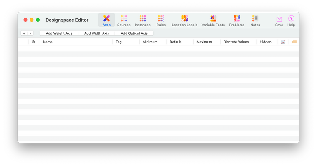317x166 pixels.
Task: Click Add Weight Axis
Action: pyautogui.click(x=59, y=33)
